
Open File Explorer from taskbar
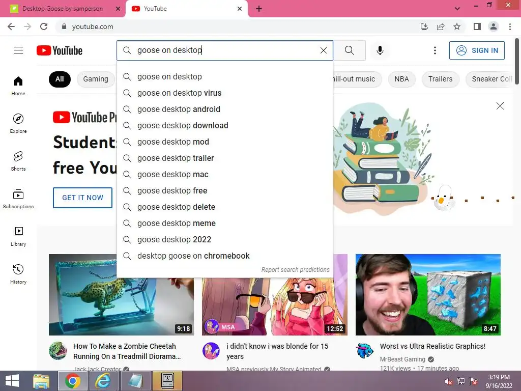click(41, 381)
